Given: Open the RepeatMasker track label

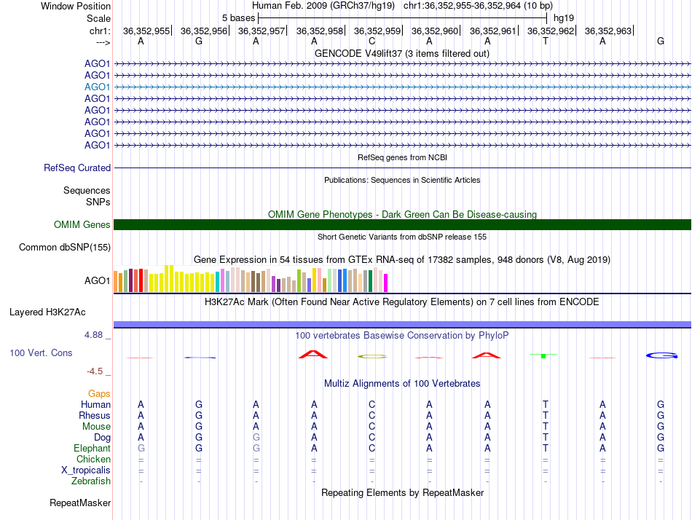Looking at the screenshot, I should click(80, 503).
